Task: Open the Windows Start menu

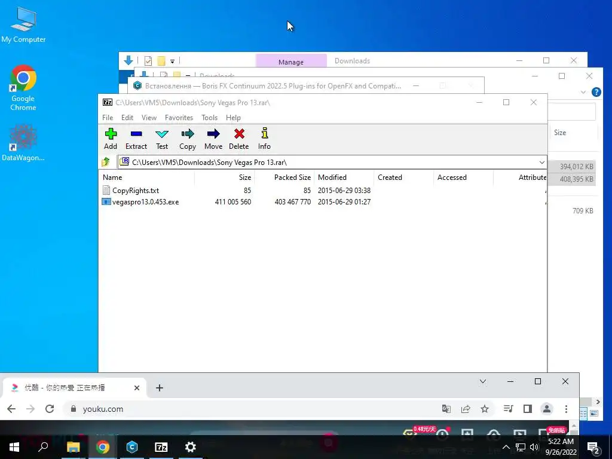Action: [14, 447]
